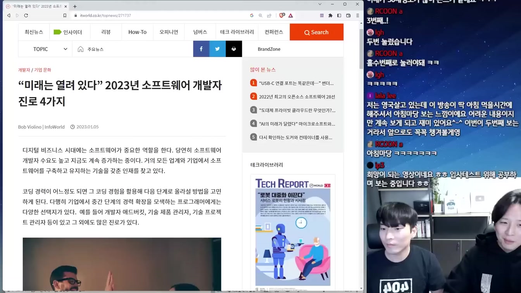Click the 개발자 category link
Viewport: 521px width, 293px height.
(x=24, y=70)
